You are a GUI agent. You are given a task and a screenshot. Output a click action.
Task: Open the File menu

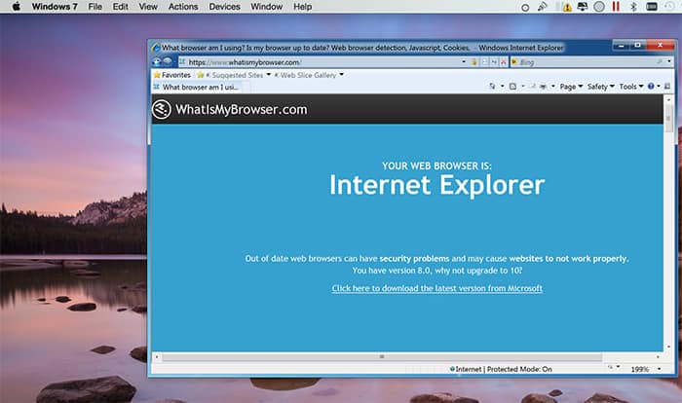[95, 7]
